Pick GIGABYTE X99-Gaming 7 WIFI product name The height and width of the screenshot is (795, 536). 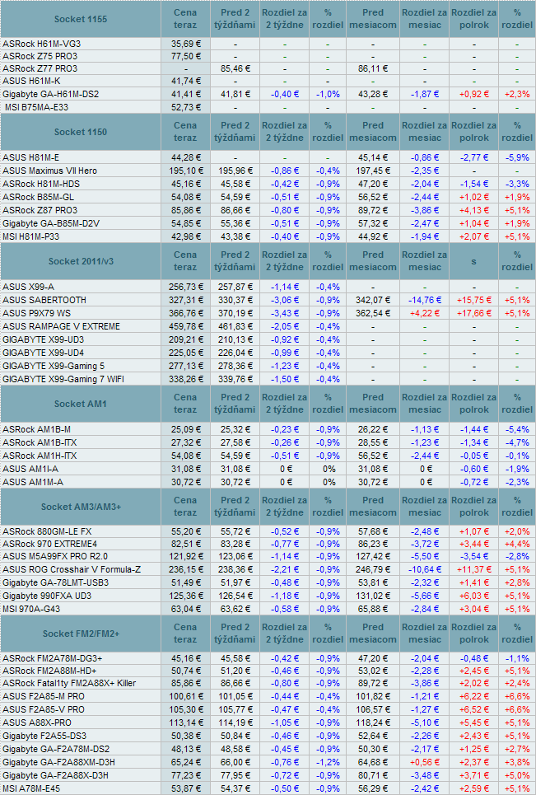coord(63,379)
